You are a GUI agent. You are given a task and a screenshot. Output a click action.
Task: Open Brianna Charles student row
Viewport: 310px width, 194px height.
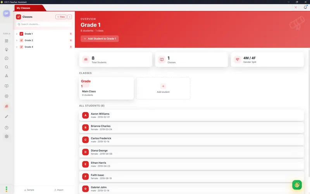[x=191, y=128]
